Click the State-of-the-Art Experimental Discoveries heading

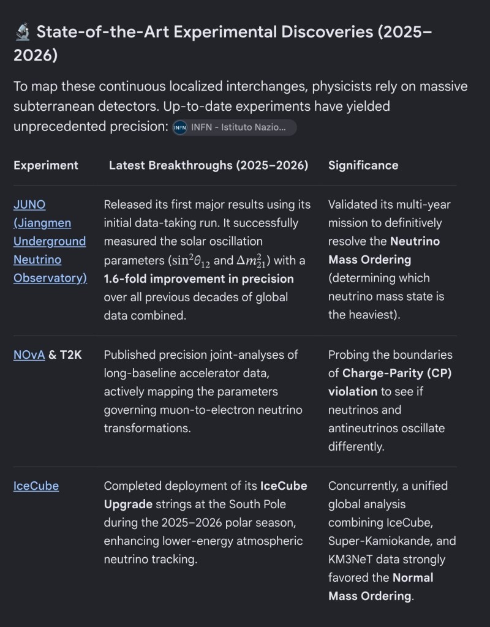[223, 43]
